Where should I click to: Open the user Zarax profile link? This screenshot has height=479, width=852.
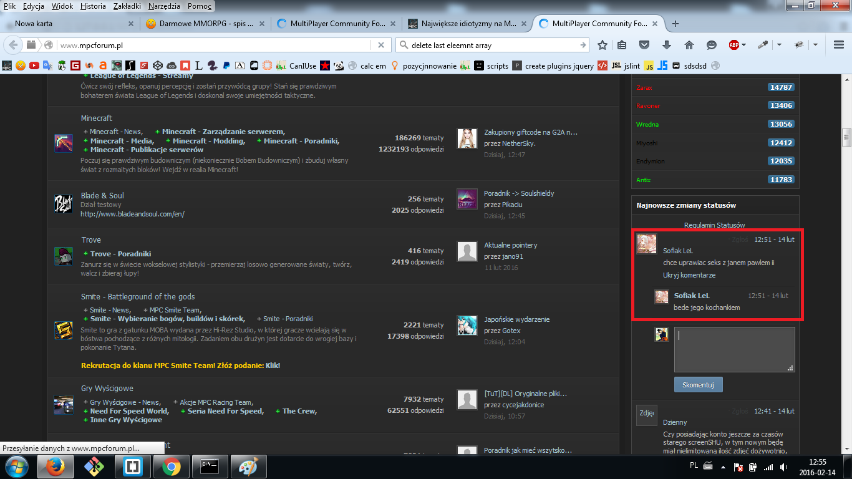pyautogui.click(x=644, y=88)
